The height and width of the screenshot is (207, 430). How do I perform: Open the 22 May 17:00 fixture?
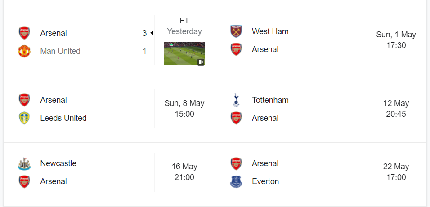coord(396,172)
